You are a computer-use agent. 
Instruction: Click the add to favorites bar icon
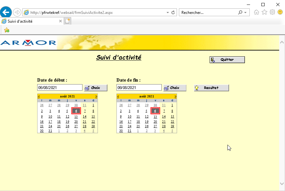click(x=7, y=30)
